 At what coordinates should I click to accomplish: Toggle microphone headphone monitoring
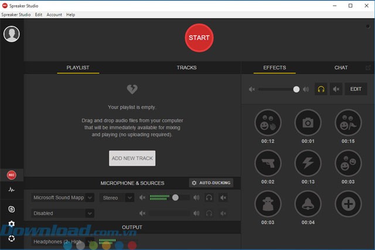(x=209, y=198)
